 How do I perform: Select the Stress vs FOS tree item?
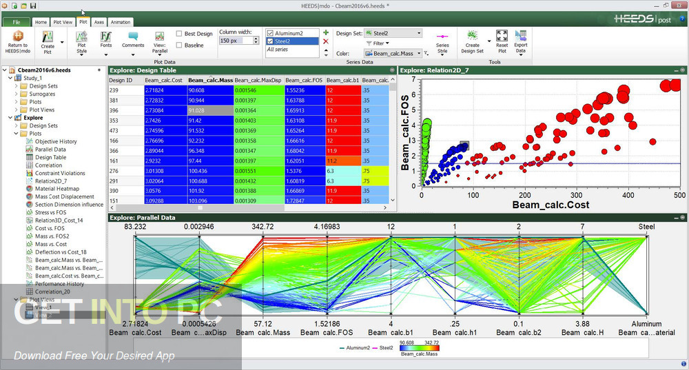[50, 213]
